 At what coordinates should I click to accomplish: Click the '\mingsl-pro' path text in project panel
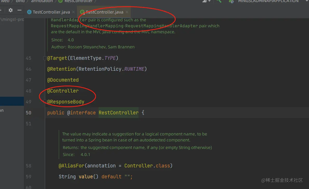[x=12, y=19]
